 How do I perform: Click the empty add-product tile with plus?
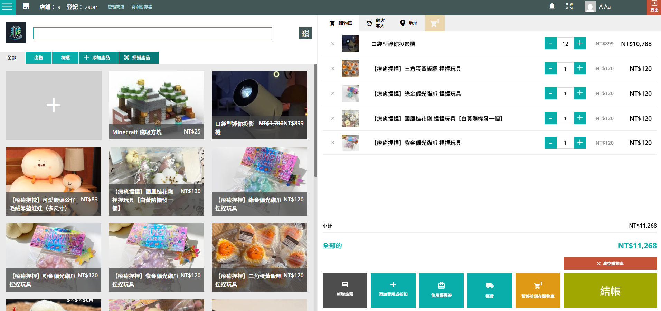pos(54,105)
